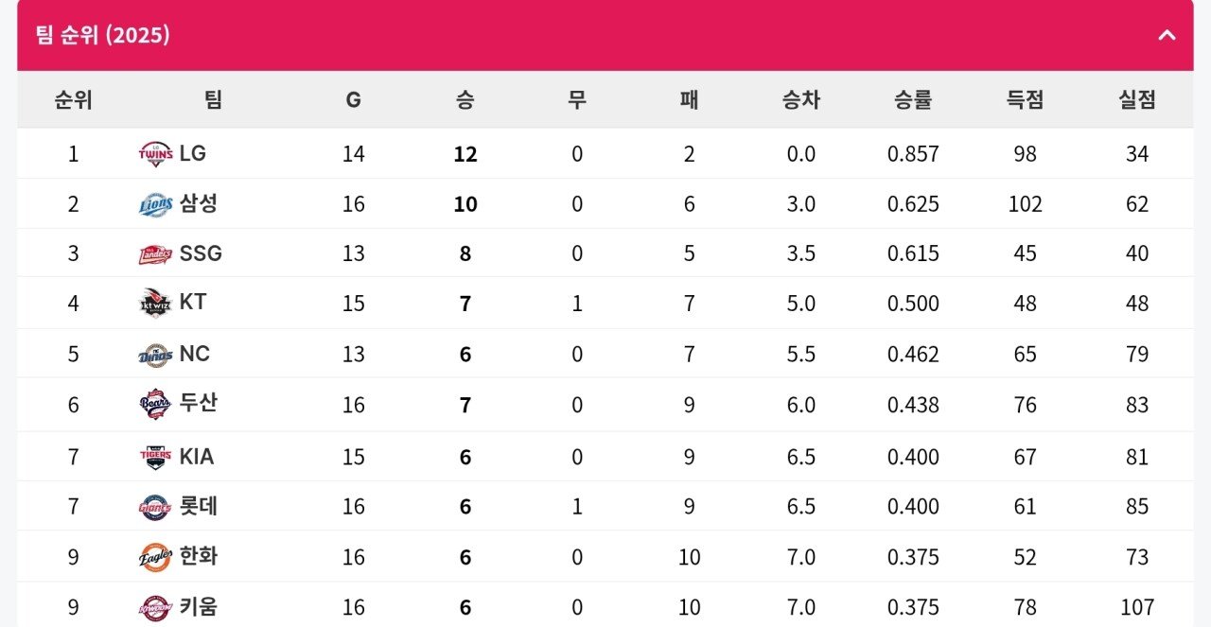Click the Samsung Lions team logo
1211x627 pixels.
point(155,204)
